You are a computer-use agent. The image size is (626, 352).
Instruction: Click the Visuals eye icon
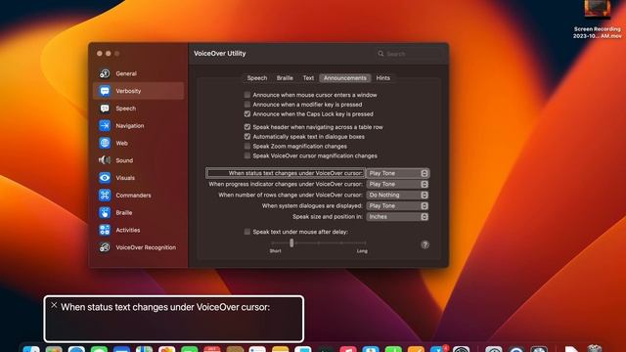pos(105,178)
